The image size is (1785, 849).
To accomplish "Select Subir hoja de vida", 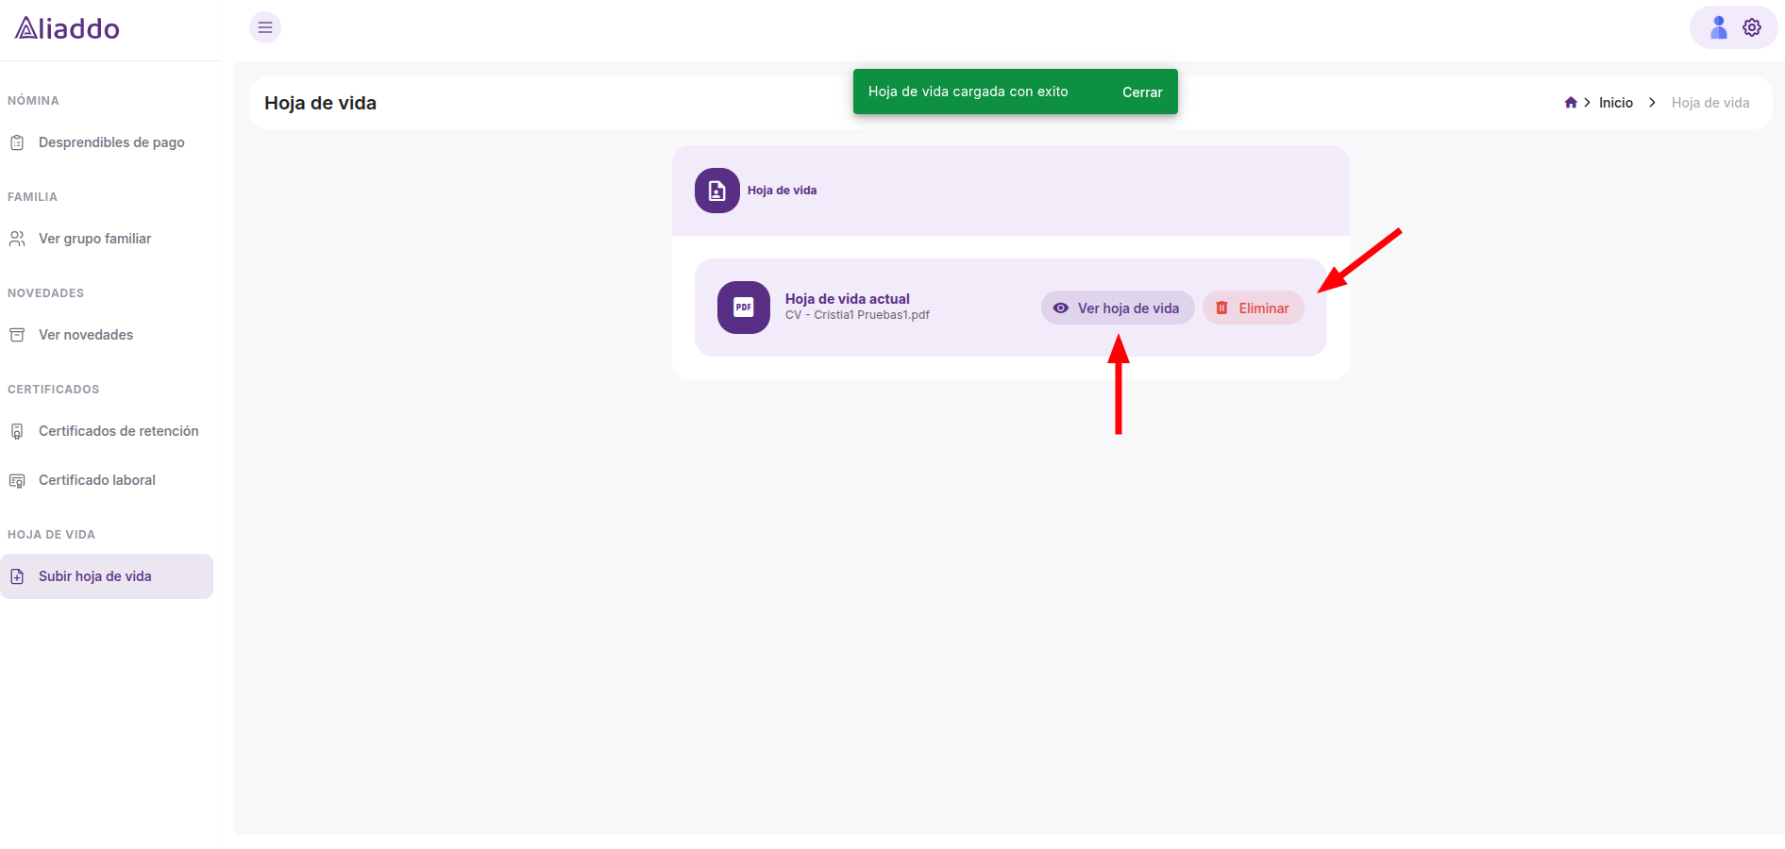I will pos(107,576).
